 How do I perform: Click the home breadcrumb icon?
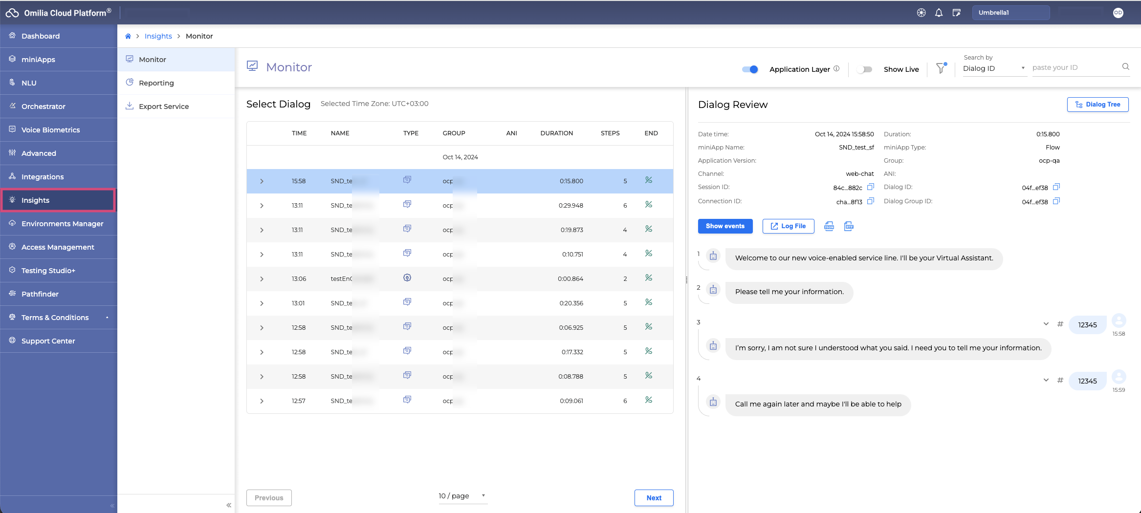pos(128,36)
